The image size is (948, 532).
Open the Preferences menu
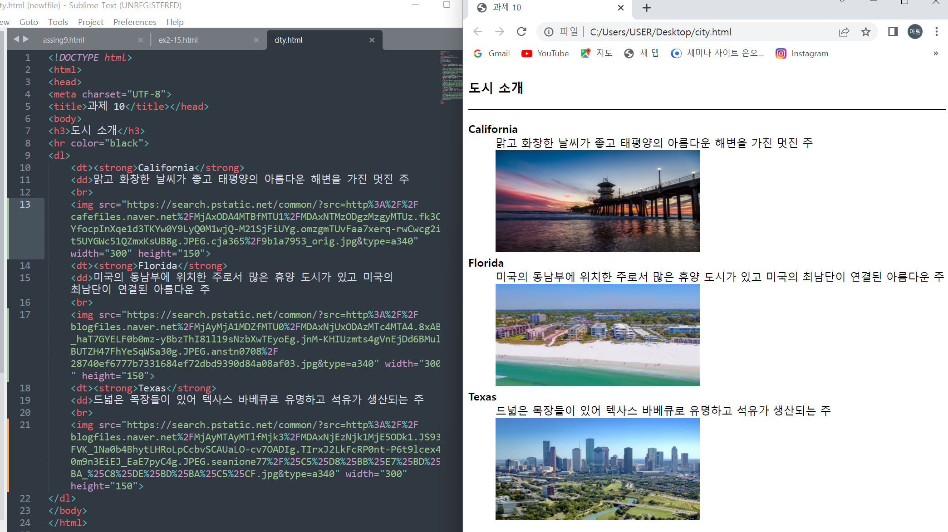pyautogui.click(x=135, y=22)
